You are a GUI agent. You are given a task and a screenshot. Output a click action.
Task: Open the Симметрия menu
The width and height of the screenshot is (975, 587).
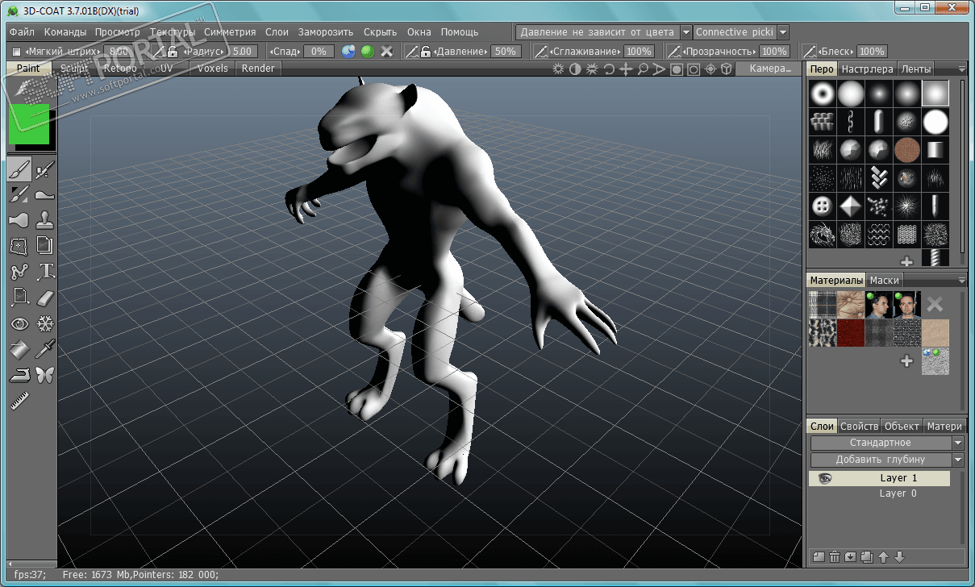click(230, 32)
